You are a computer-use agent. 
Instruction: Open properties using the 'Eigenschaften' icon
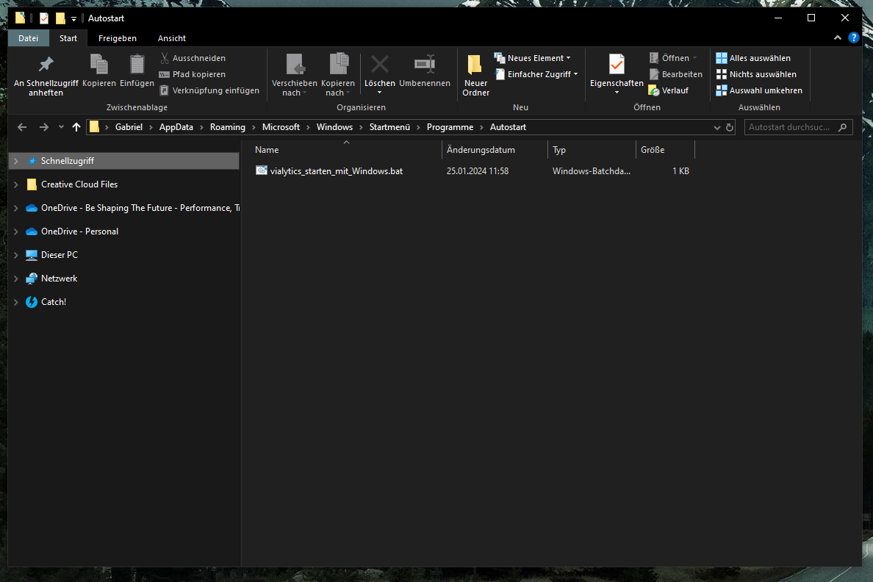coord(616,70)
